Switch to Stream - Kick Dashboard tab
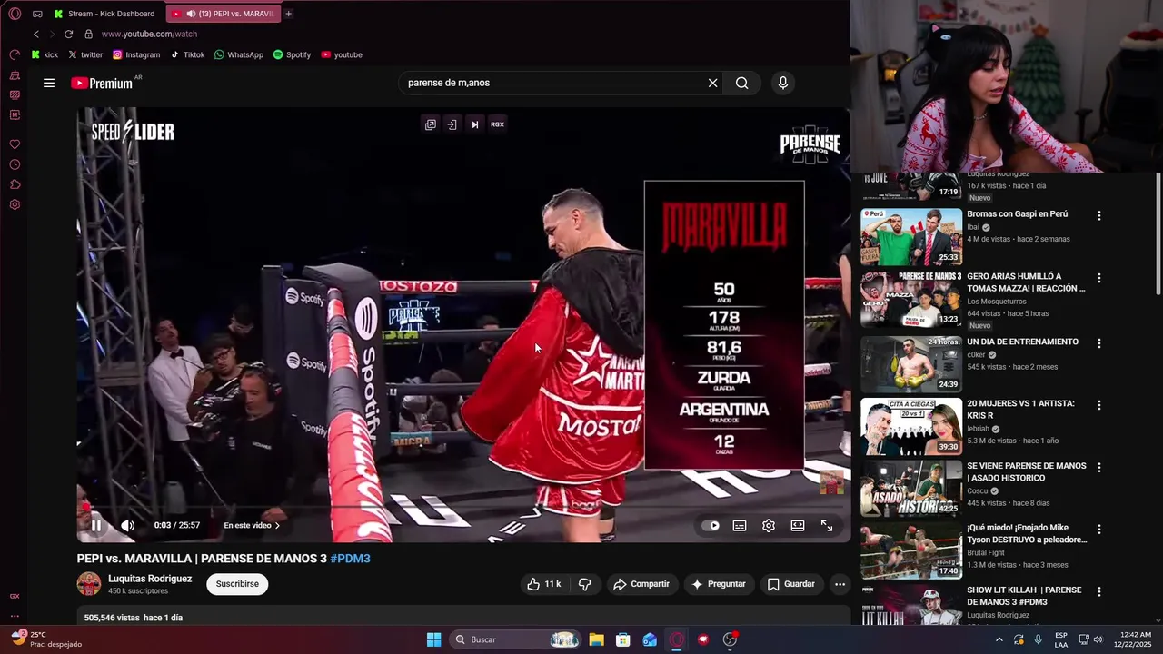Screen dimensions: 1163x654 105,14
